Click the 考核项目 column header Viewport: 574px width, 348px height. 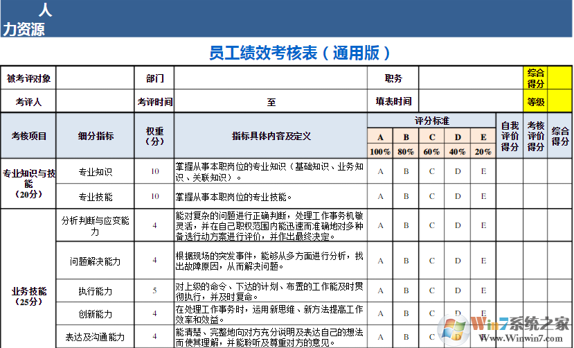pyautogui.click(x=28, y=136)
